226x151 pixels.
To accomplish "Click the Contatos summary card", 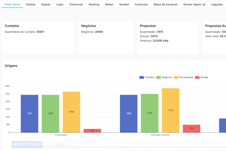I will (38, 37).
